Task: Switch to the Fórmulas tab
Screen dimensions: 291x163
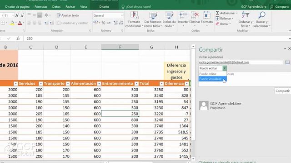Action: 40,7
